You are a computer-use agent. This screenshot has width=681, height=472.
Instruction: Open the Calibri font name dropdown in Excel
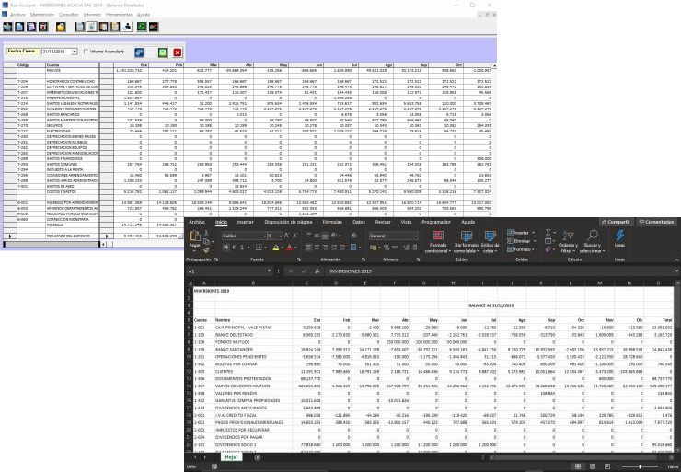tap(264, 236)
